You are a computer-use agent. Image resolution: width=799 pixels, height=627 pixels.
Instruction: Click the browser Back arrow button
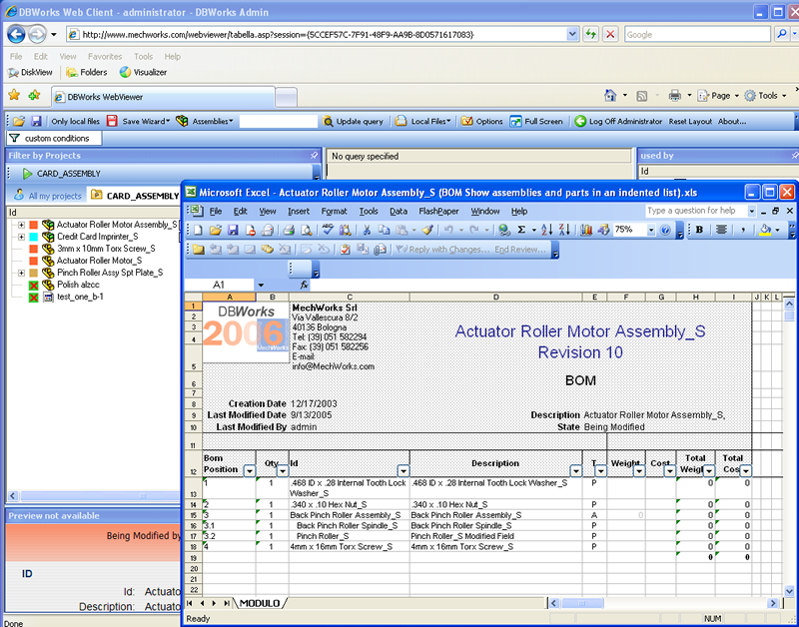click(x=16, y=34)
